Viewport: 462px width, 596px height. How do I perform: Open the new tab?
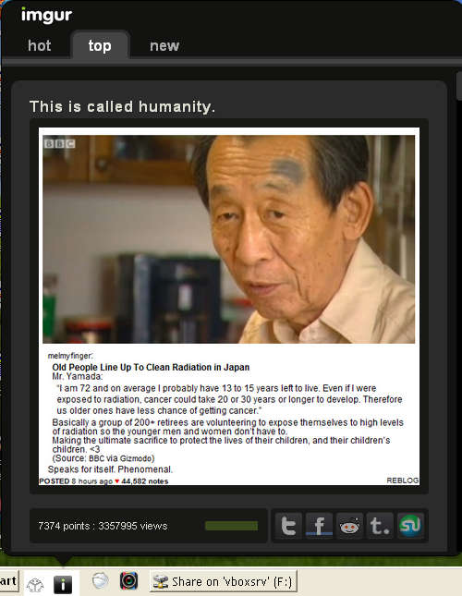(x=164, y=45)
